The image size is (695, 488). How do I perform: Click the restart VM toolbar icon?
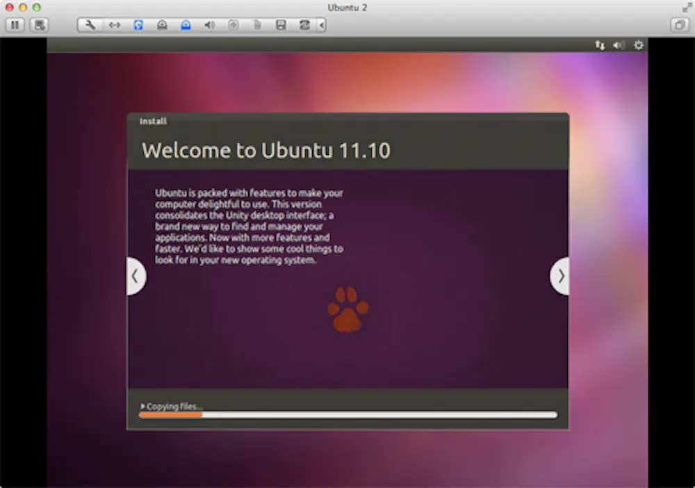304,25
